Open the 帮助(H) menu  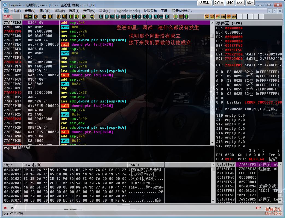105,11
